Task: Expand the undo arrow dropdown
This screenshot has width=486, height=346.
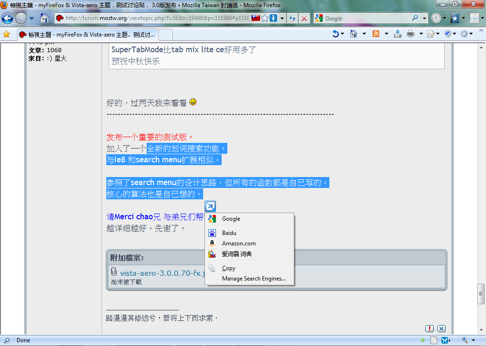Action: (x=342, y=34)
